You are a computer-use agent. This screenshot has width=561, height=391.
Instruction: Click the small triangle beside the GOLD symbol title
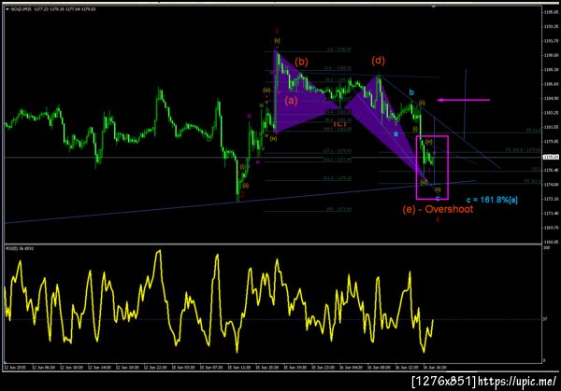7,9
